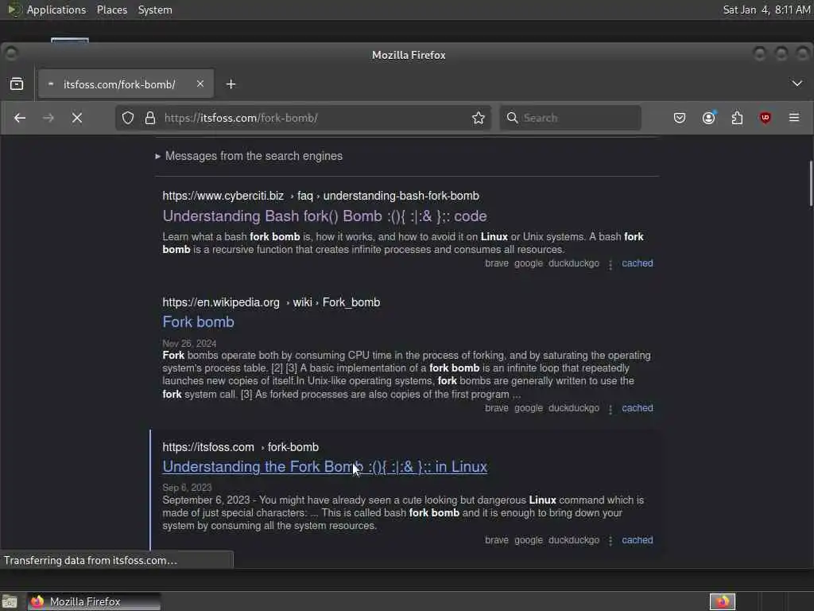Open the uBlock Origin extension icon
Viewport: 814px width, 611px height.
pyautogui.click(x=766, y=118)
